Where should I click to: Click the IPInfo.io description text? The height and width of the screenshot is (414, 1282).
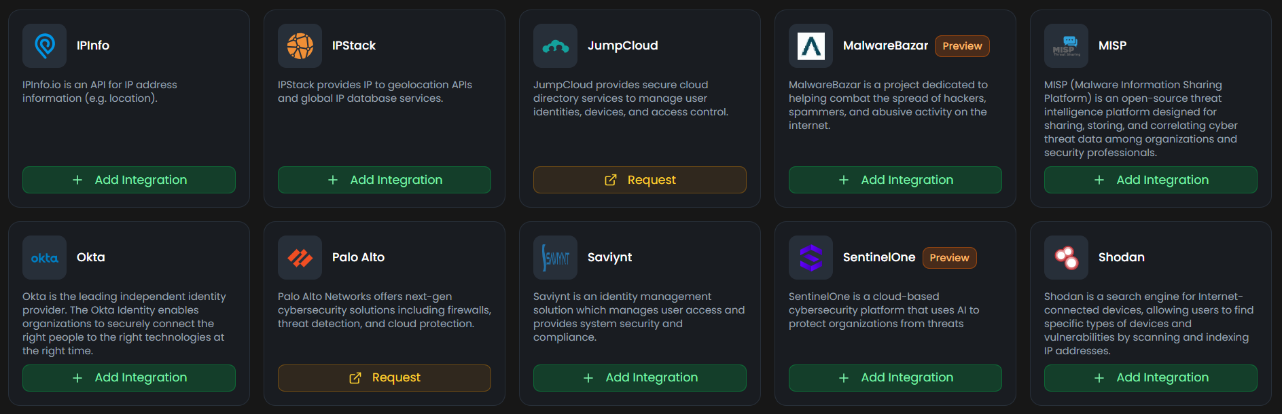[100, 92]
